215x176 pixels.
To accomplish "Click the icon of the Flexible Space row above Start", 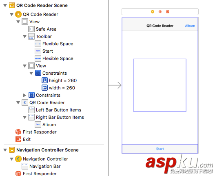I will click(x=38, y=44).
